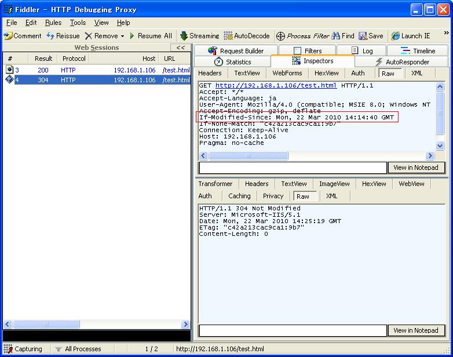Click the Statistics clock icon
This screenshot has height=357, width=453.
[219, 61]
